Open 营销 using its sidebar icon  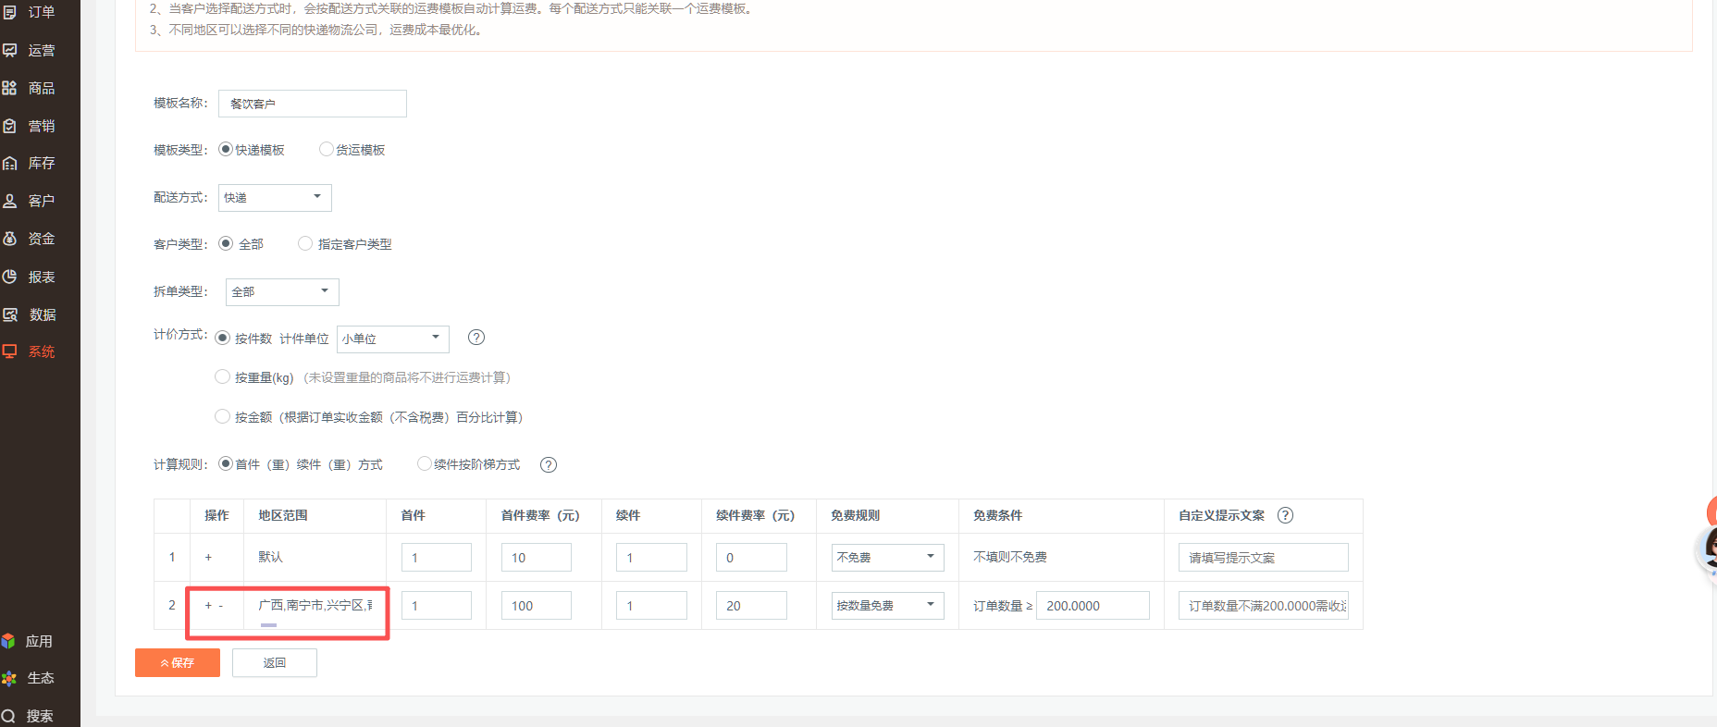[10, 126]
